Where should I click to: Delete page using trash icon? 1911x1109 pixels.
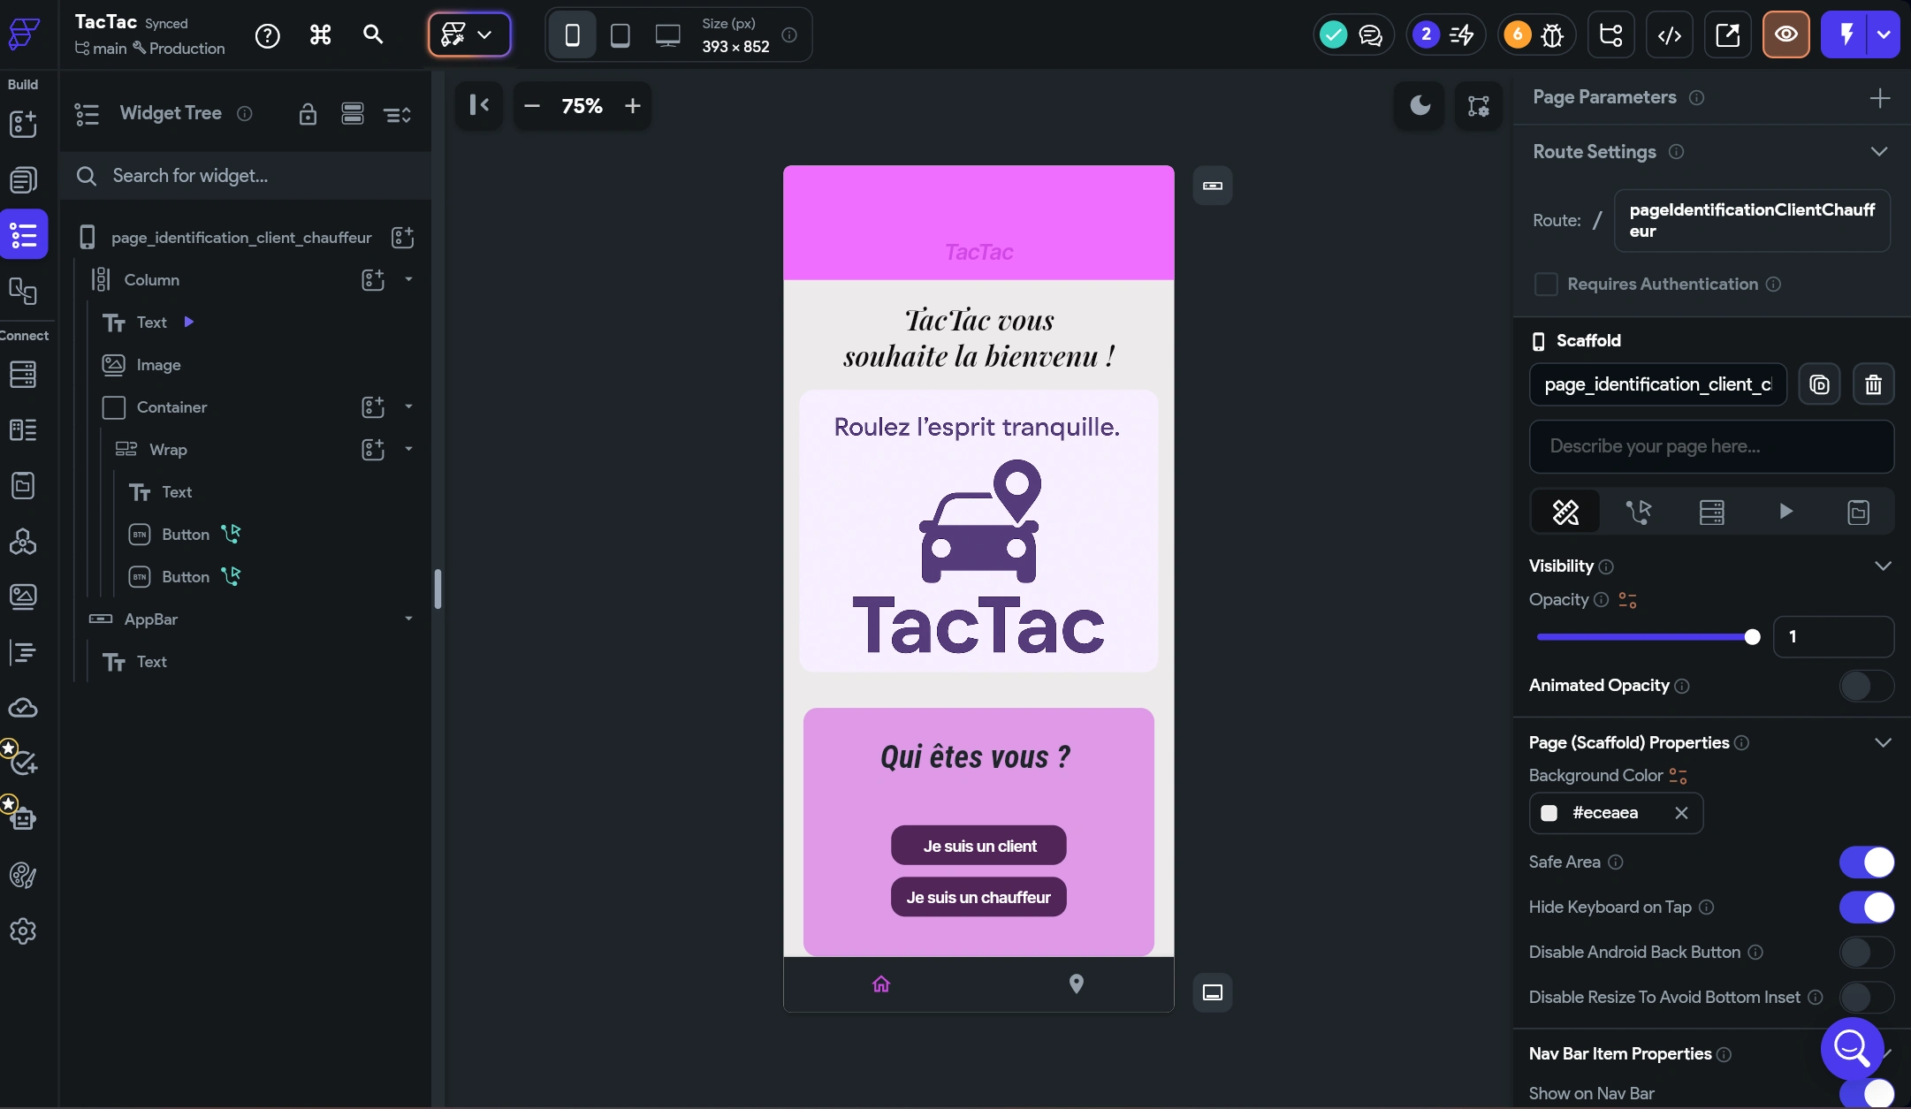pos(1873,384)
